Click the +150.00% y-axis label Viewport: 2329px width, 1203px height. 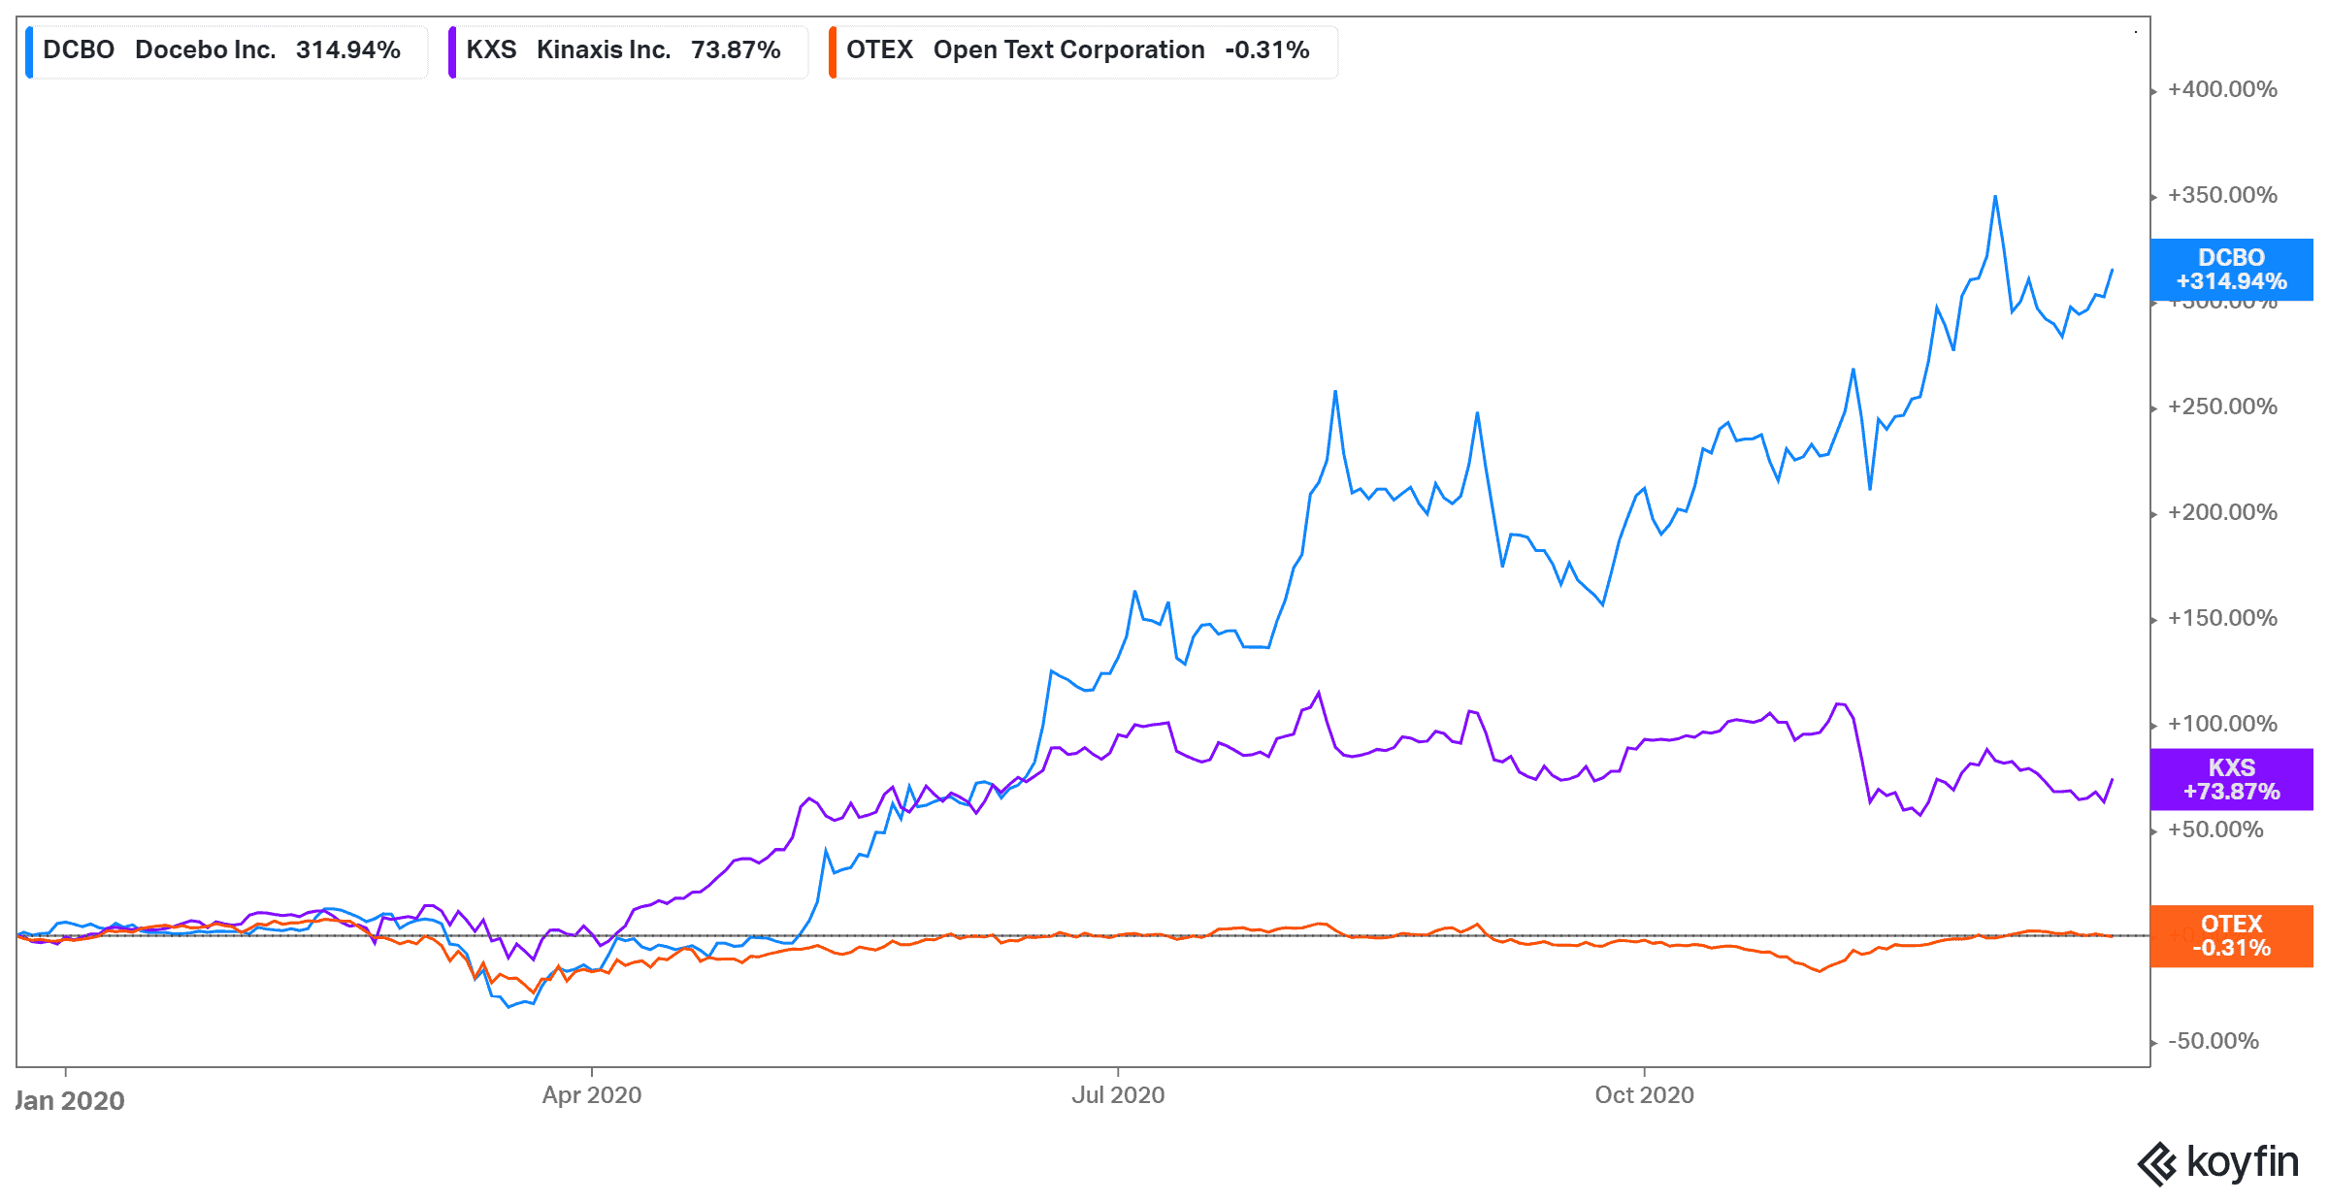(2222, 618)
